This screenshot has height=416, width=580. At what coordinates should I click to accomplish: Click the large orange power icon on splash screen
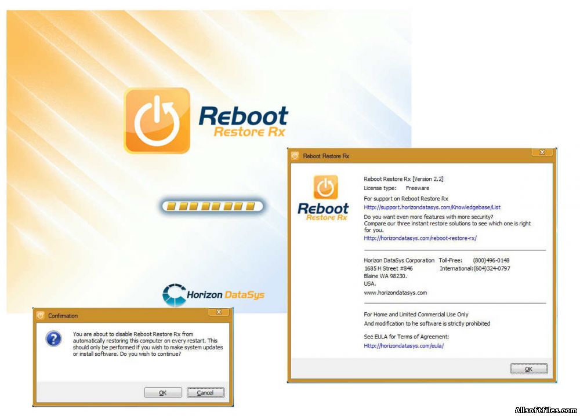tap(157, 120)
